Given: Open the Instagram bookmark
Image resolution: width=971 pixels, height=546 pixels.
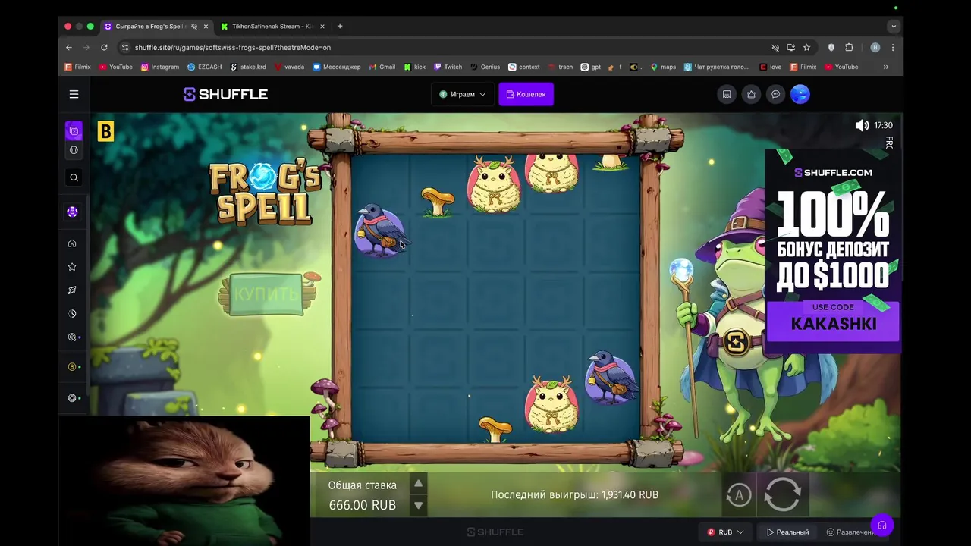Looking at the screenshot, I should [x=160, y=67].
